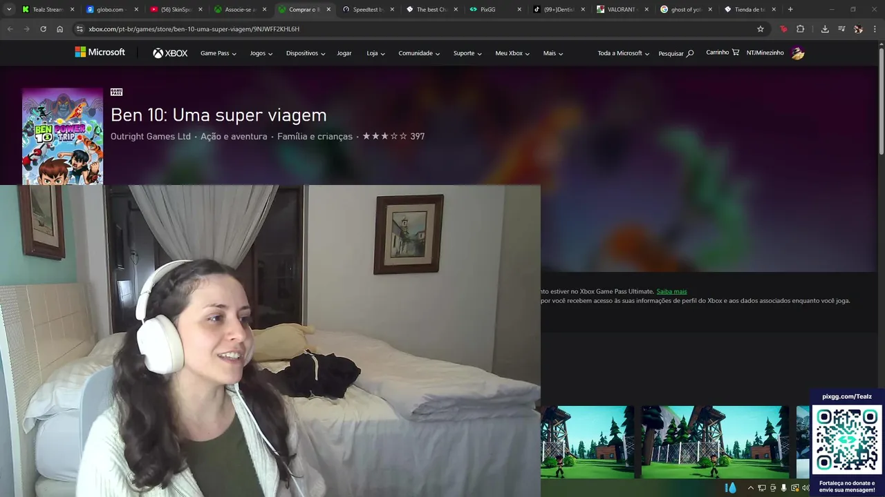Expand Jogos menu
This screenshot has height=497, width=885.
point(261,53)
